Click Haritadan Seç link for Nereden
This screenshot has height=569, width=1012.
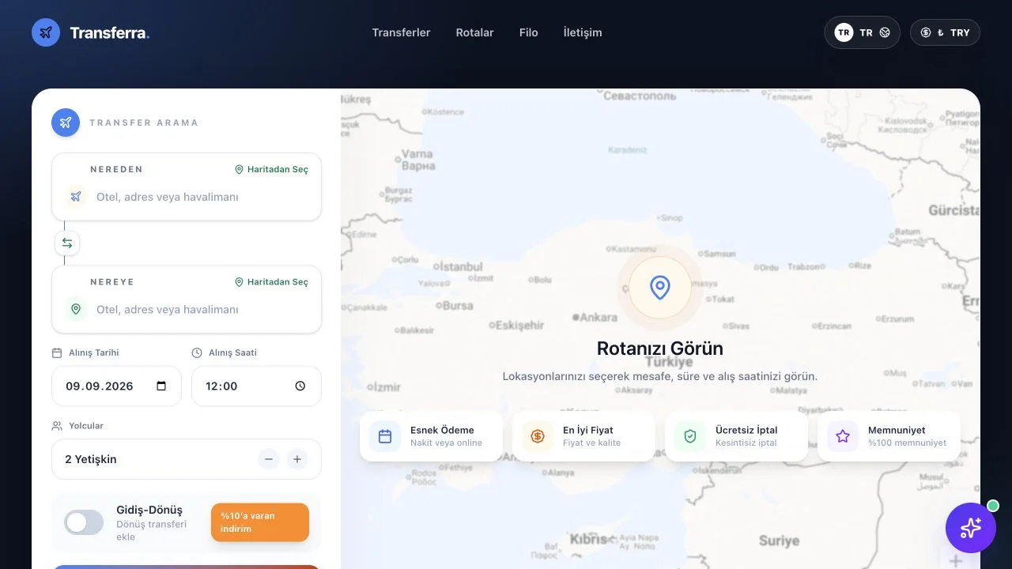[x=271, y=169]
